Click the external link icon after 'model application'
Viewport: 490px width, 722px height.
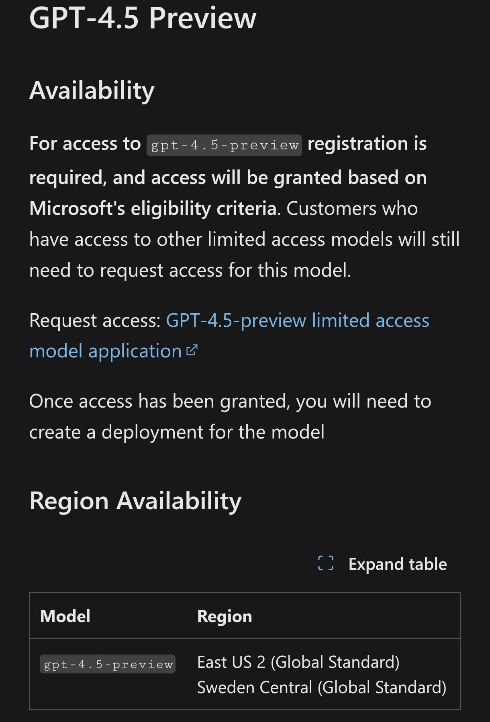pos(192,351)
